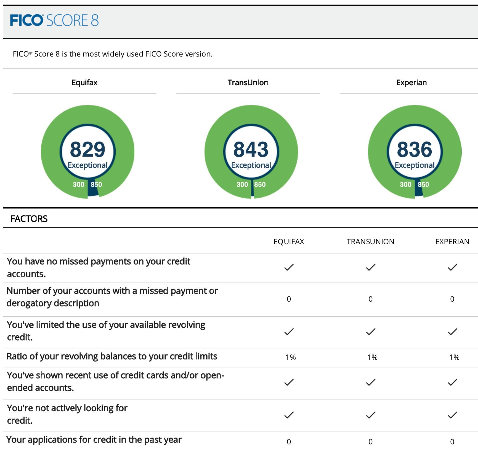Click TransUnion checkmark for recent credit card use
478x456 pixels.
coord(371,382)
